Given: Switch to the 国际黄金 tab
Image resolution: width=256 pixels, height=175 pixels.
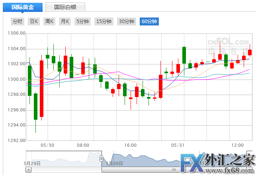Looking at the screenshot, I should point(22,7).
